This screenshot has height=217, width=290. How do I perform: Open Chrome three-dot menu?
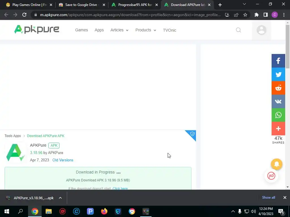(284, 15)
